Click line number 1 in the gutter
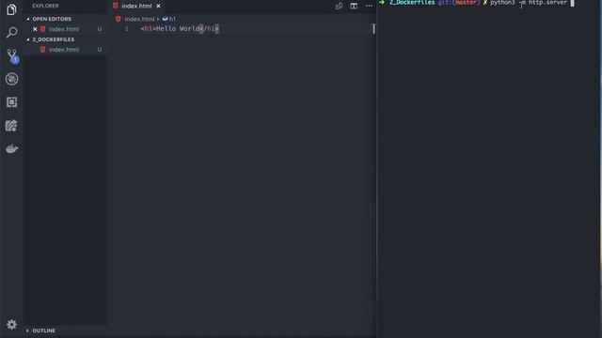Image resolution: width=602 pixels, height=338 pixels. click(x=126, y=29)
